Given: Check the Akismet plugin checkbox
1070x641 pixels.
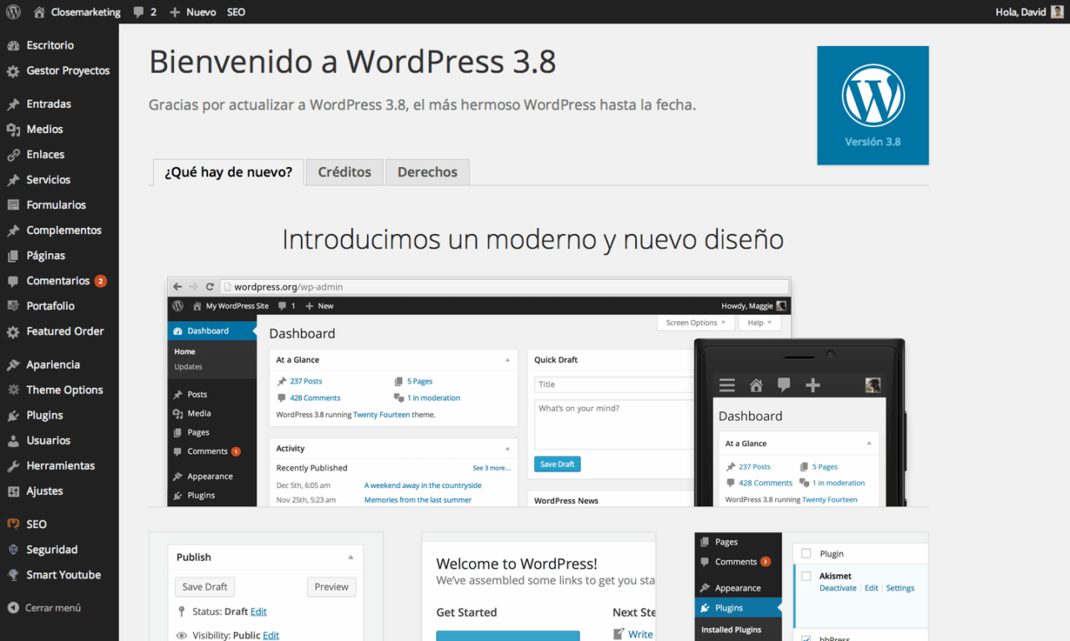Looking at the screenshot, I should [x=806, y=576].
